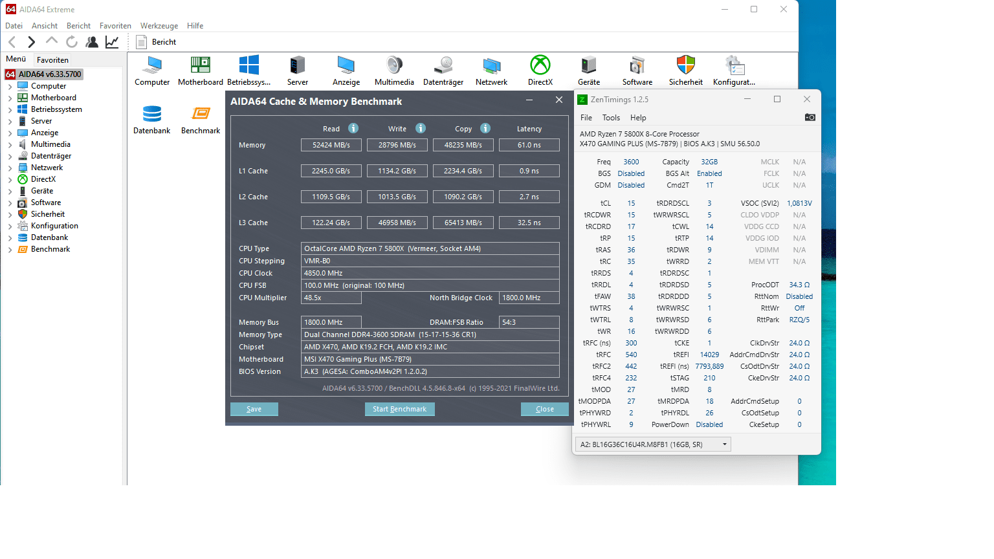Click the Memory Read 52424 MB/s value
This screenshot has width=994, height=559.
coord(331,145)
